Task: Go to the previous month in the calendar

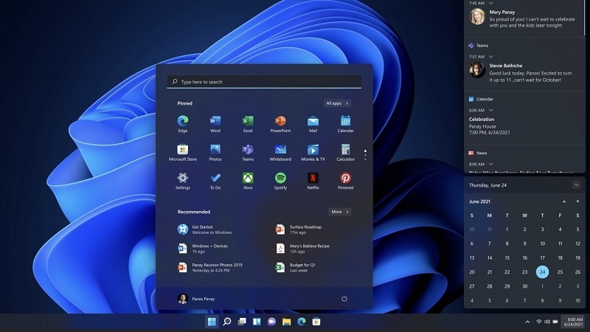Action: tap(564, 201)
